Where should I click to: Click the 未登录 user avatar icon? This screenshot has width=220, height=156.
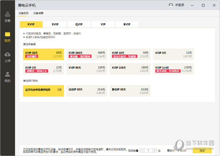pos(171,5)
